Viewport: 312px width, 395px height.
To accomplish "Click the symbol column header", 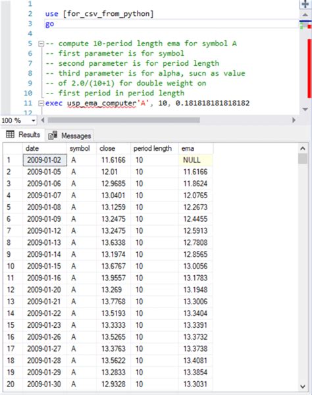I will coord(82,148).
